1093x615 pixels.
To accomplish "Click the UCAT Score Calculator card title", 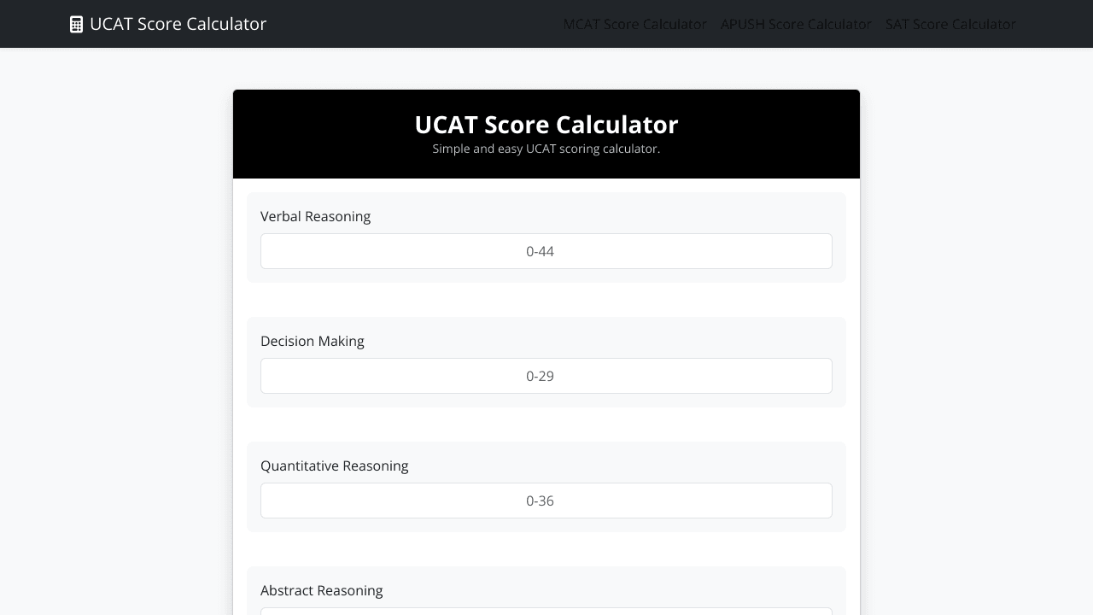I will tap(546, 125).
